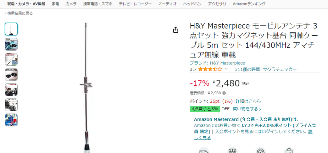Click the サクラチェッカー link
328x153 pixels.
(x=280, y=69)
